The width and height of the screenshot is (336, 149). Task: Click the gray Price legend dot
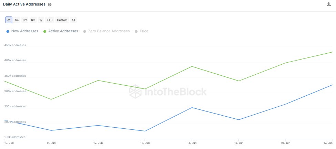point(136,31)
